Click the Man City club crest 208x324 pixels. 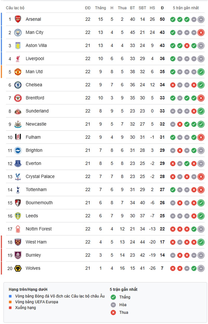(x=18, y=32)
